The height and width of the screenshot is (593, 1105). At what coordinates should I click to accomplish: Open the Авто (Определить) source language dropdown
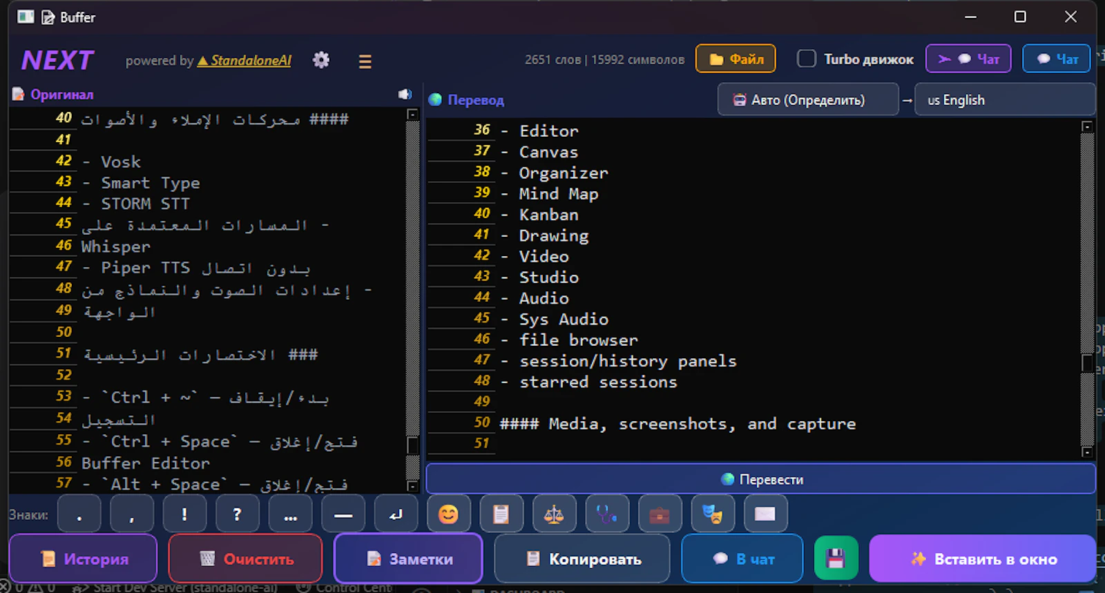tap(808, 100)
